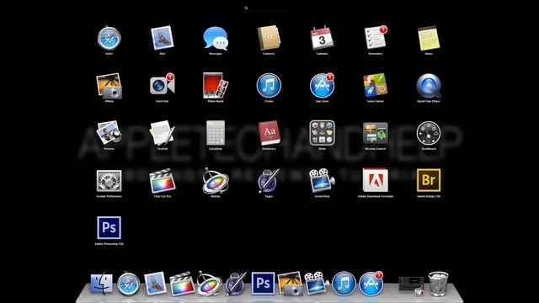This screenshot has height=303, width=539.
Task: Launch Game Center
Action: coord(376,86)
